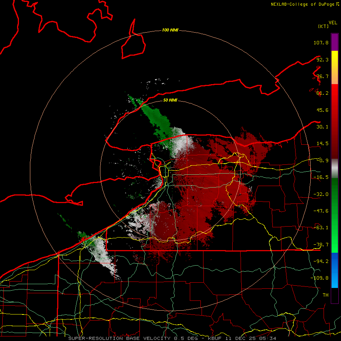This screenshot has height=341, width=341.
Task: Click the 30.1 velocity scale value
Action: tap(322, 127)
